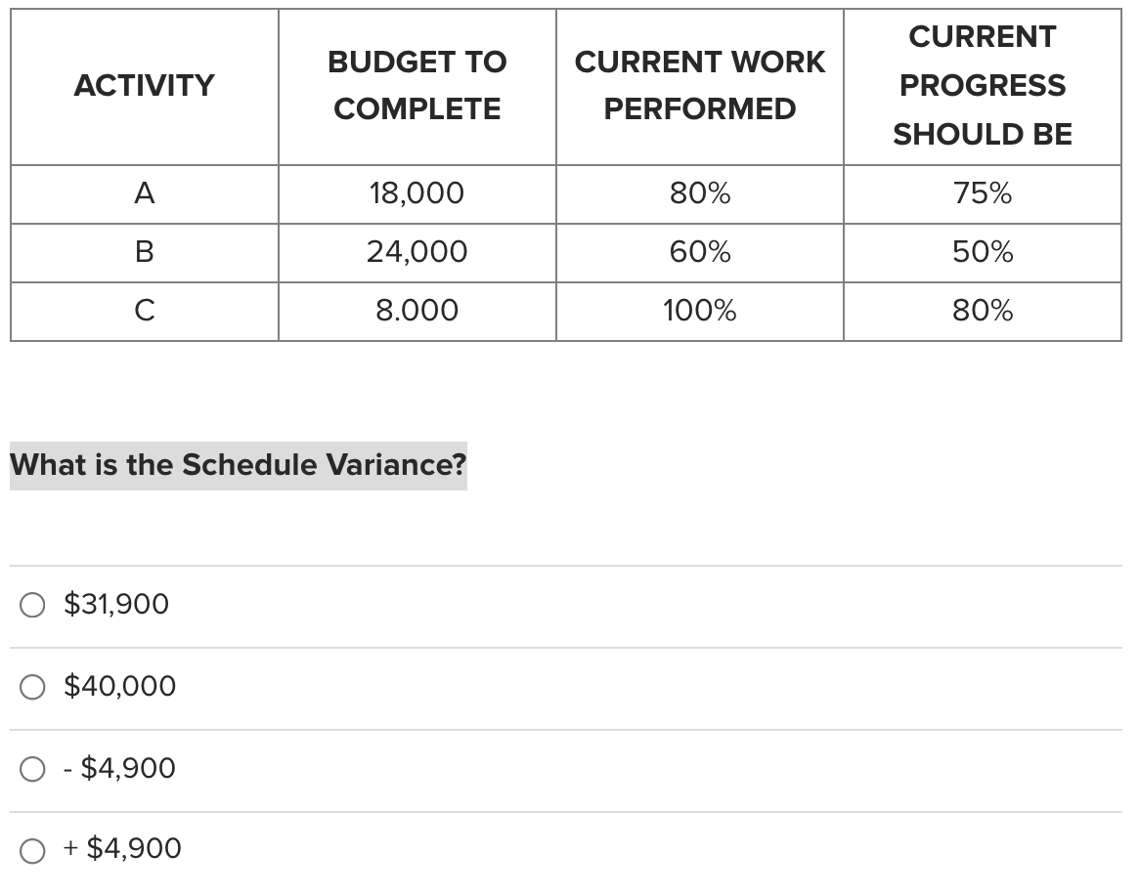The width and height of the screenshot is (1140, 895).
Task: Click the 80% progress cell for Activity C
Action: pos(983,311)
